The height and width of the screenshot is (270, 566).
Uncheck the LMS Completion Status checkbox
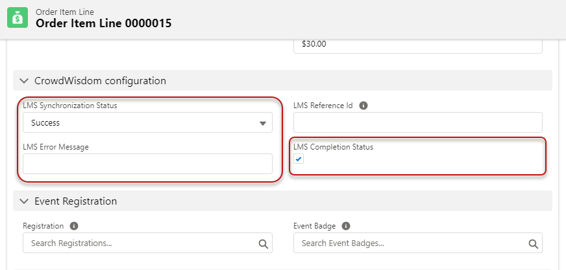click(299, 159)
